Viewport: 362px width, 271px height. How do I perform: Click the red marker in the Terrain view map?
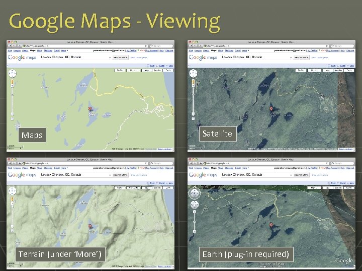tap(90, 226)
